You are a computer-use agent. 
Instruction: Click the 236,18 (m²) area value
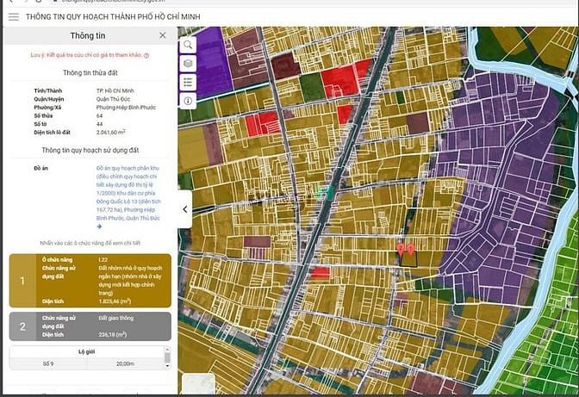coord(113,335)
